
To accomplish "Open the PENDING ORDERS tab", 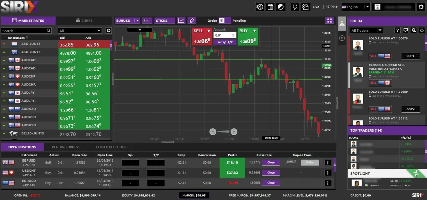I will (66, 147).
